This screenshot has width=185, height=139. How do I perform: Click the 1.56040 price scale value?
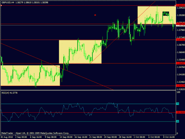181,52
